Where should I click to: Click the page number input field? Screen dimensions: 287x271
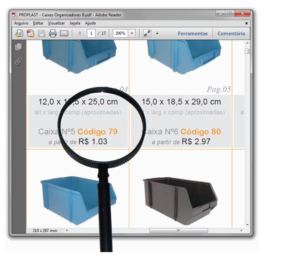[x=91, y=33]
